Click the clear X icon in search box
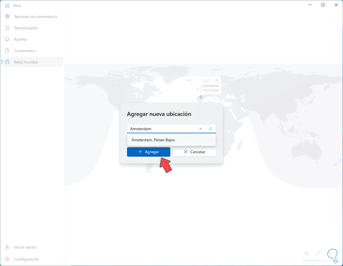Screen dimensions: 343x266 coord(200,129)
